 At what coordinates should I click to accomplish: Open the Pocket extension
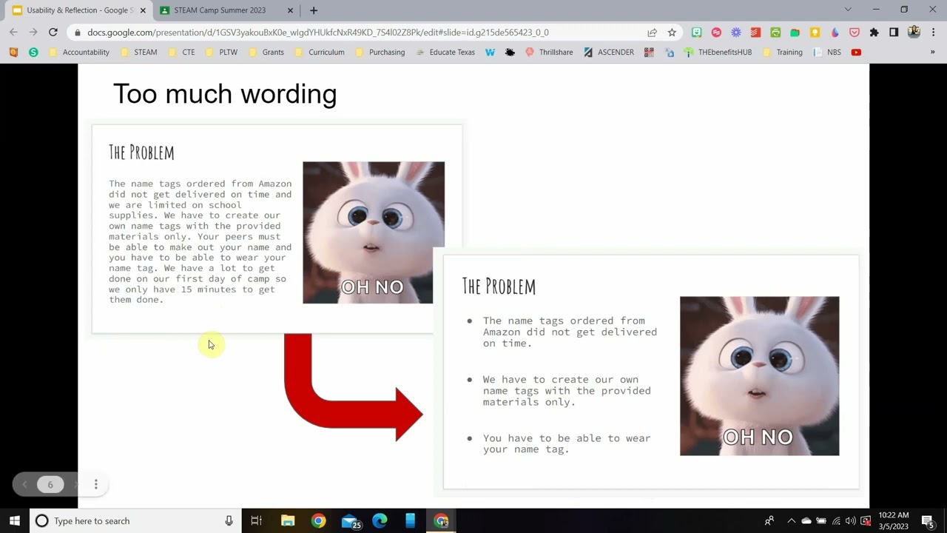click(x=855, y=33)
